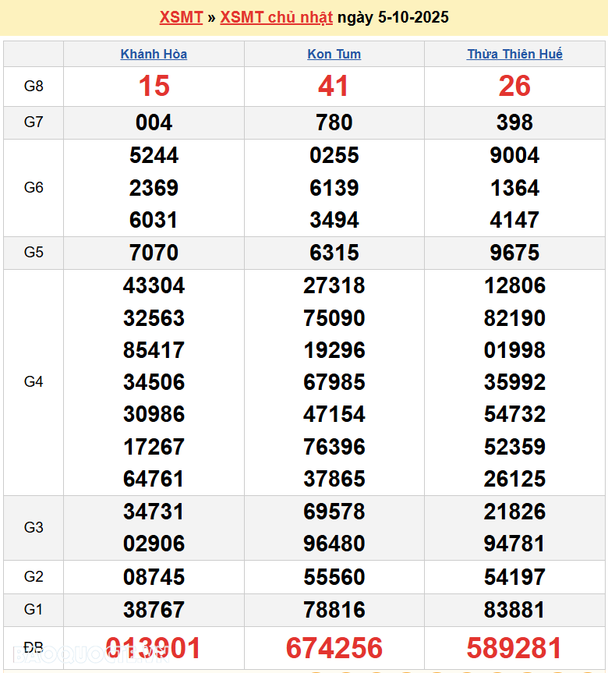The image size is (608, 673).
Task: Click Kon Tum G7 number 780
Action: coord(334,122)
